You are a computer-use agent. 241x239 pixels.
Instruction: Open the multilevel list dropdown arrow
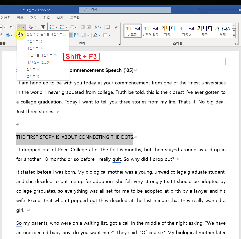[x=76, y=27]
